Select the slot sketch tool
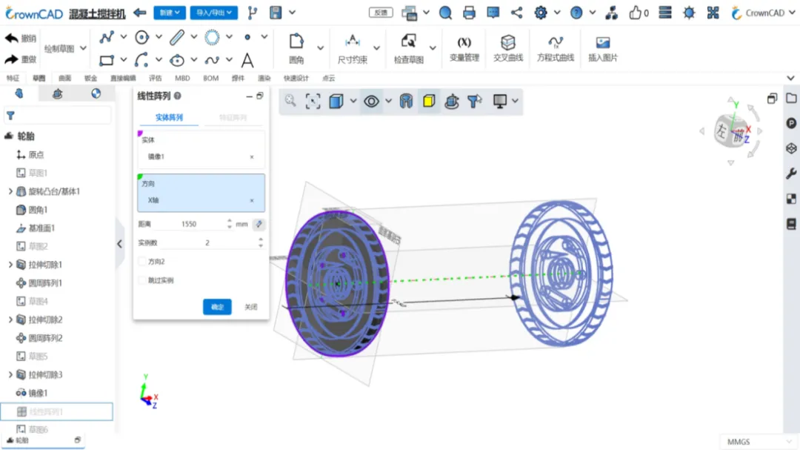This screenshot has height=450, width=800. point(177,37)
